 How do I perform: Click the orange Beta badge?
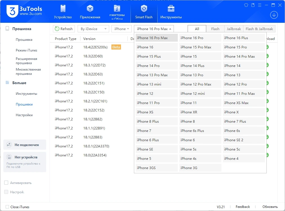click(116, 47)
